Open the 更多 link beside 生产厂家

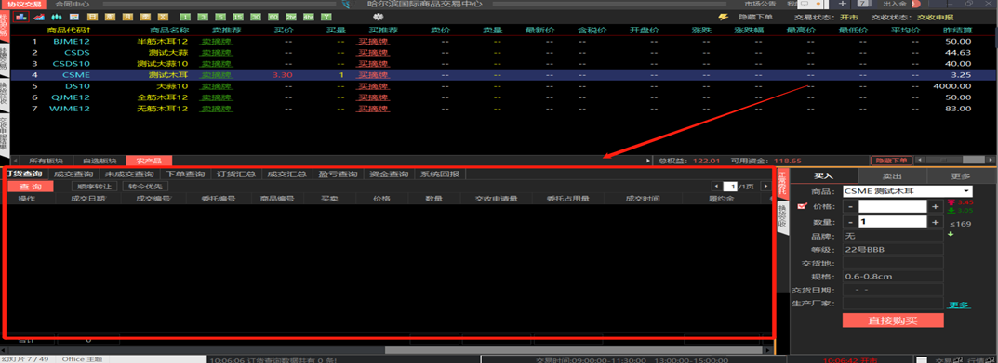959,305
